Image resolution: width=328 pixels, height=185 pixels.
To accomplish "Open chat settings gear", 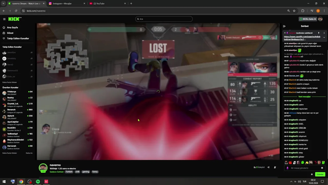I will tap(312, 174).
